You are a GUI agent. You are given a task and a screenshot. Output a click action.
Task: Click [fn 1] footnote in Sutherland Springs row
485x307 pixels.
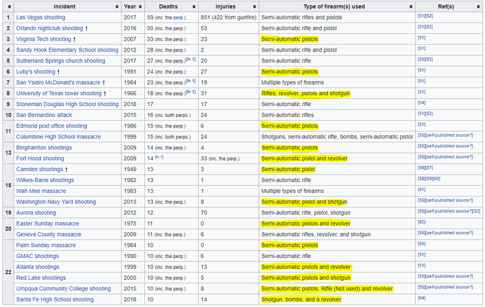tap(190, 59)
